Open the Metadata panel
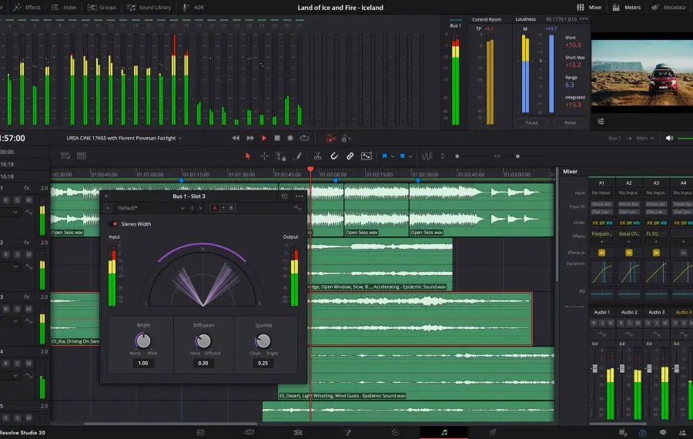Image resolution: width=693 pixels, height=439 pixels. (x=668, y=7)
